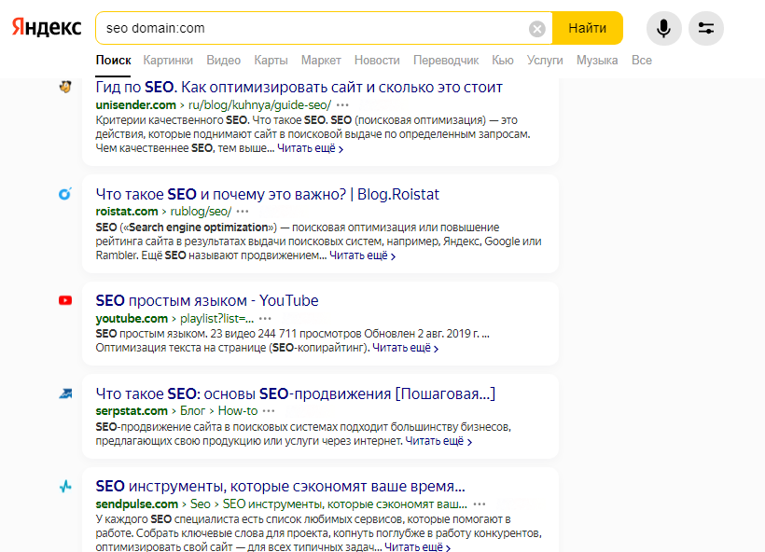This screenshot has height=552, width=765.
Task: Open the three-dot menu for unisender.com result
Action: [x=342, y=104]
